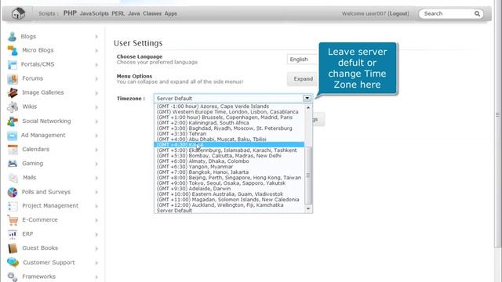Click the Gaming controller icon
The width and height of the screenshot is (502, 282).
point(13,164)
